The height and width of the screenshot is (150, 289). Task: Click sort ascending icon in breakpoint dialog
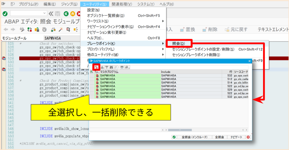(102, 67)
